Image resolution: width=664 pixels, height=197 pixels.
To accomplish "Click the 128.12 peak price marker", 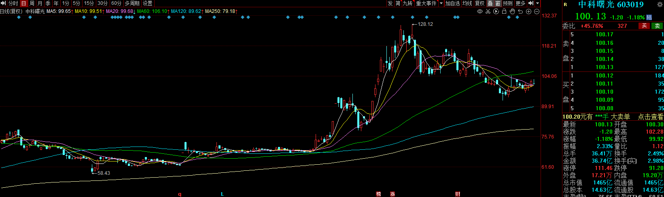I will [x=425, y=24].
